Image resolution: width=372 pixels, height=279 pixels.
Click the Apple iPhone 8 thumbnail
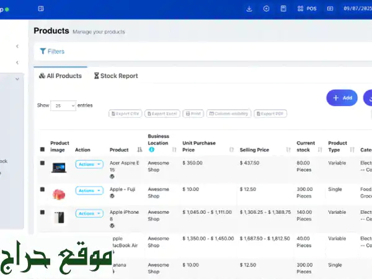coord(59,218)
